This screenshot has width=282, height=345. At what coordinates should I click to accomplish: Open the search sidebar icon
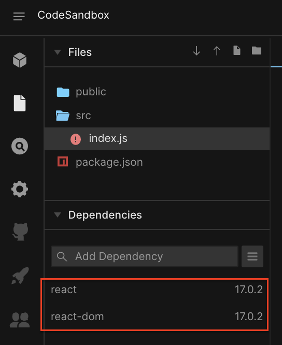(20, 146)
